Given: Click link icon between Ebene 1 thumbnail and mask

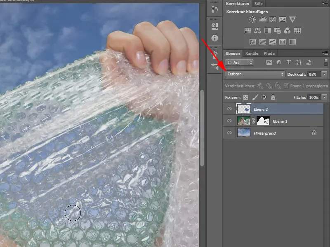Looking at the screenshot, I should [x=253, y=121].
